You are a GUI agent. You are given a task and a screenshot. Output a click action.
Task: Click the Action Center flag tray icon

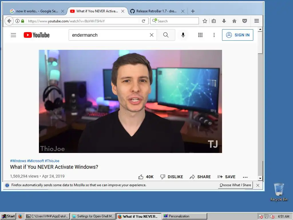point(261,217)
